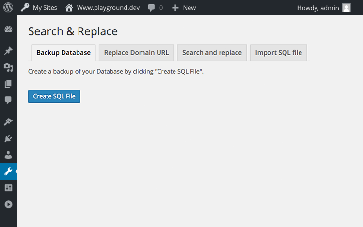363x227 pixels.
Task: Open the Media library icon
Action: pyautogui.click(x=8, y=68)
